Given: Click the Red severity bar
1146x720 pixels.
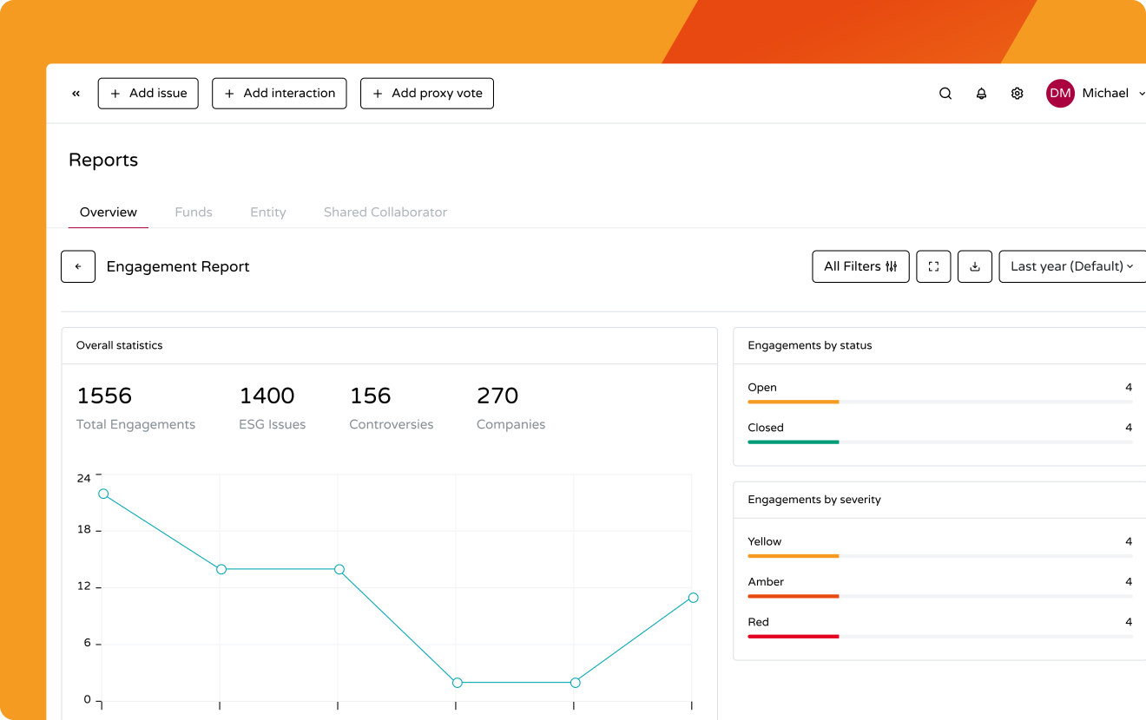Looking at the screenshot, I should click(794, 637).
